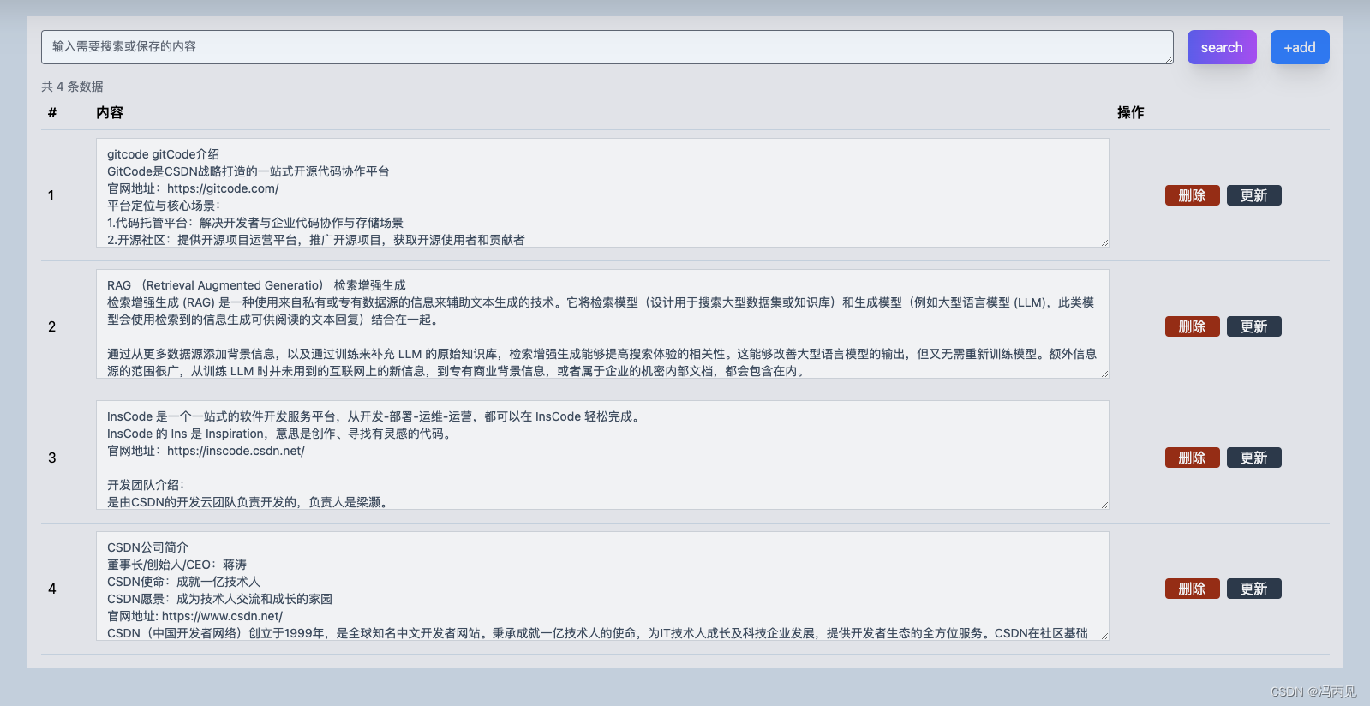
Task: Click the +add button
Action: pos(1300,47)
